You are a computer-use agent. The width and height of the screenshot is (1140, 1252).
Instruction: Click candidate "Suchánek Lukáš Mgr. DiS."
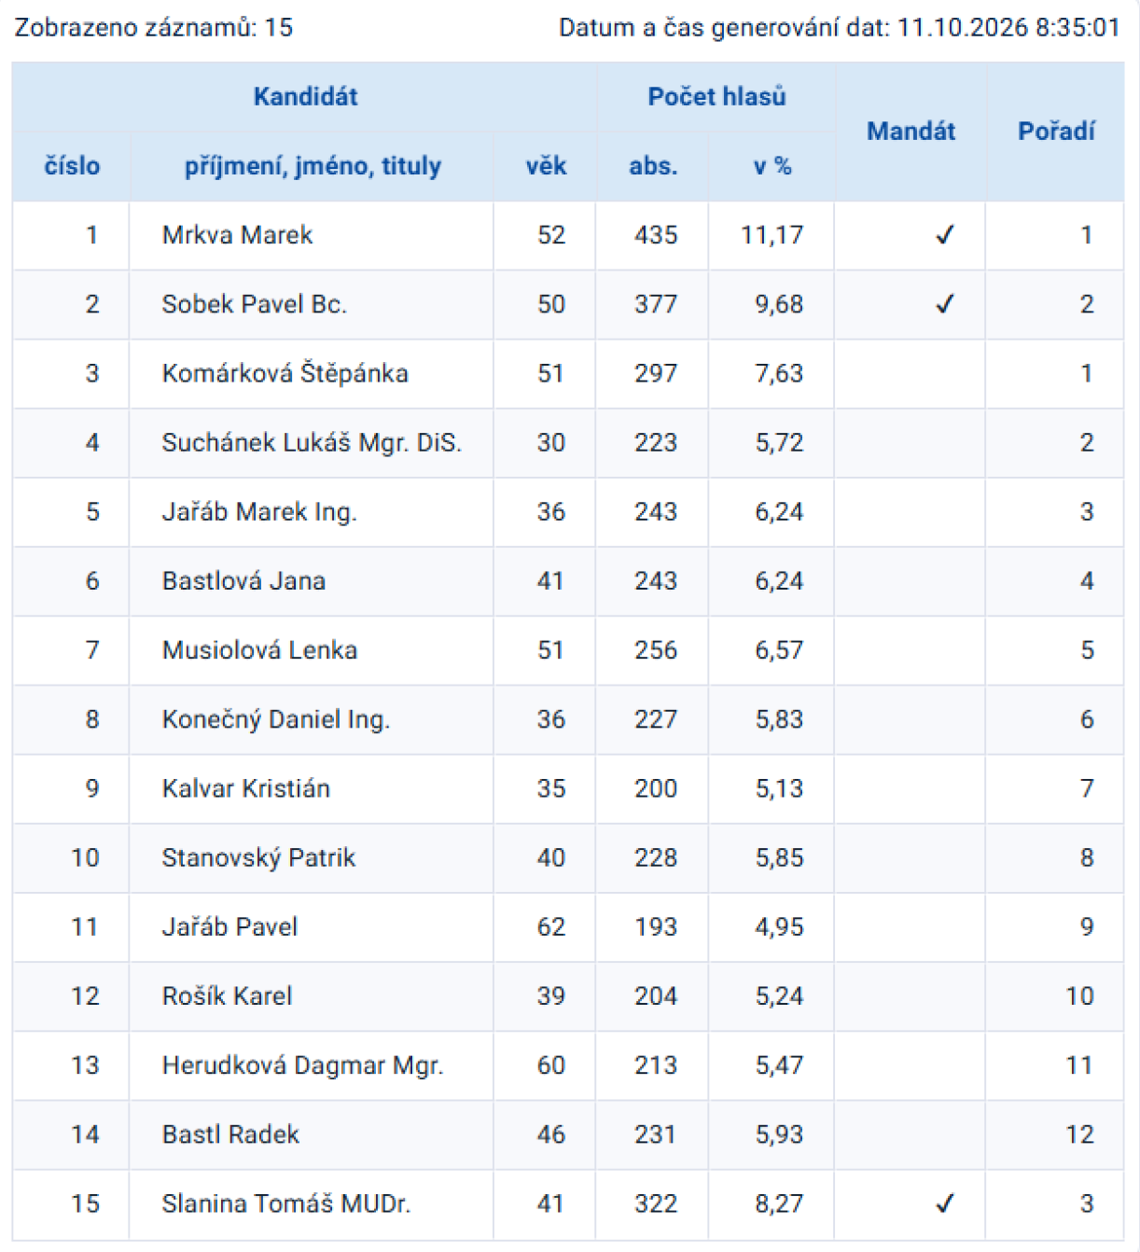pyautogui.click(x=312, y=442)
